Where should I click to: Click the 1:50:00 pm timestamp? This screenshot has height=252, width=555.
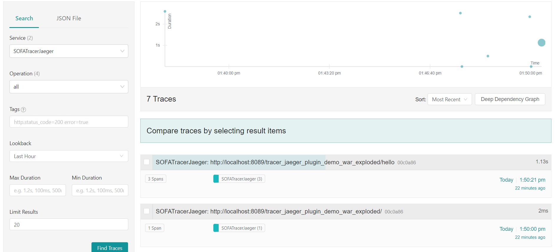pos(532,229)
